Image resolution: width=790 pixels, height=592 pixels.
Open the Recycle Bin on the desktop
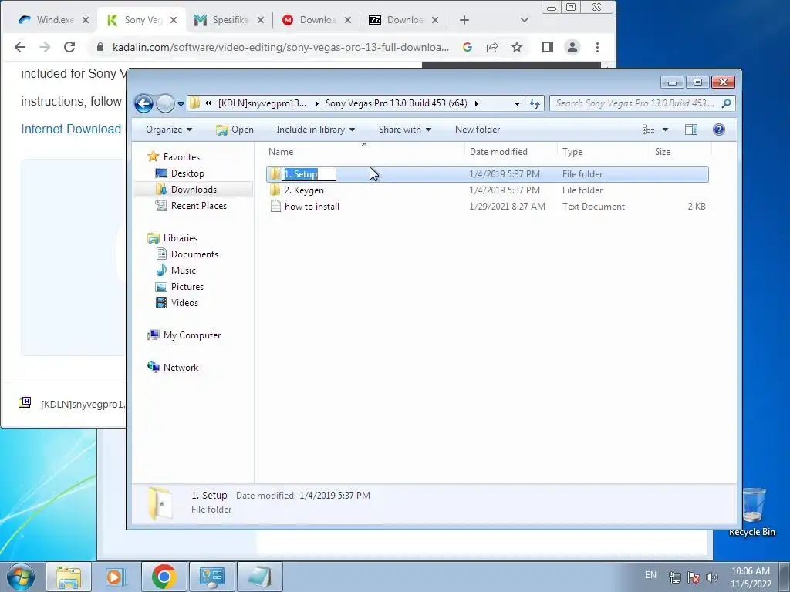click(x=752, y=511)
